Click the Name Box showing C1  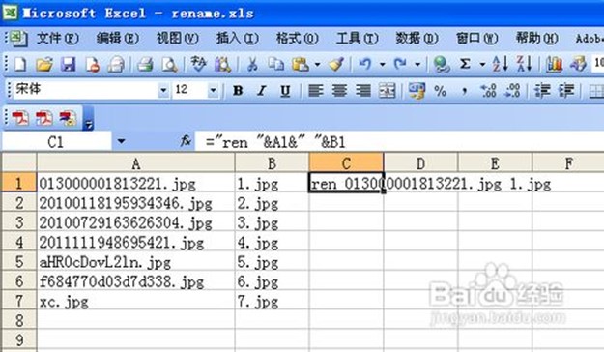pyautogui.click(x=56, y=142)
